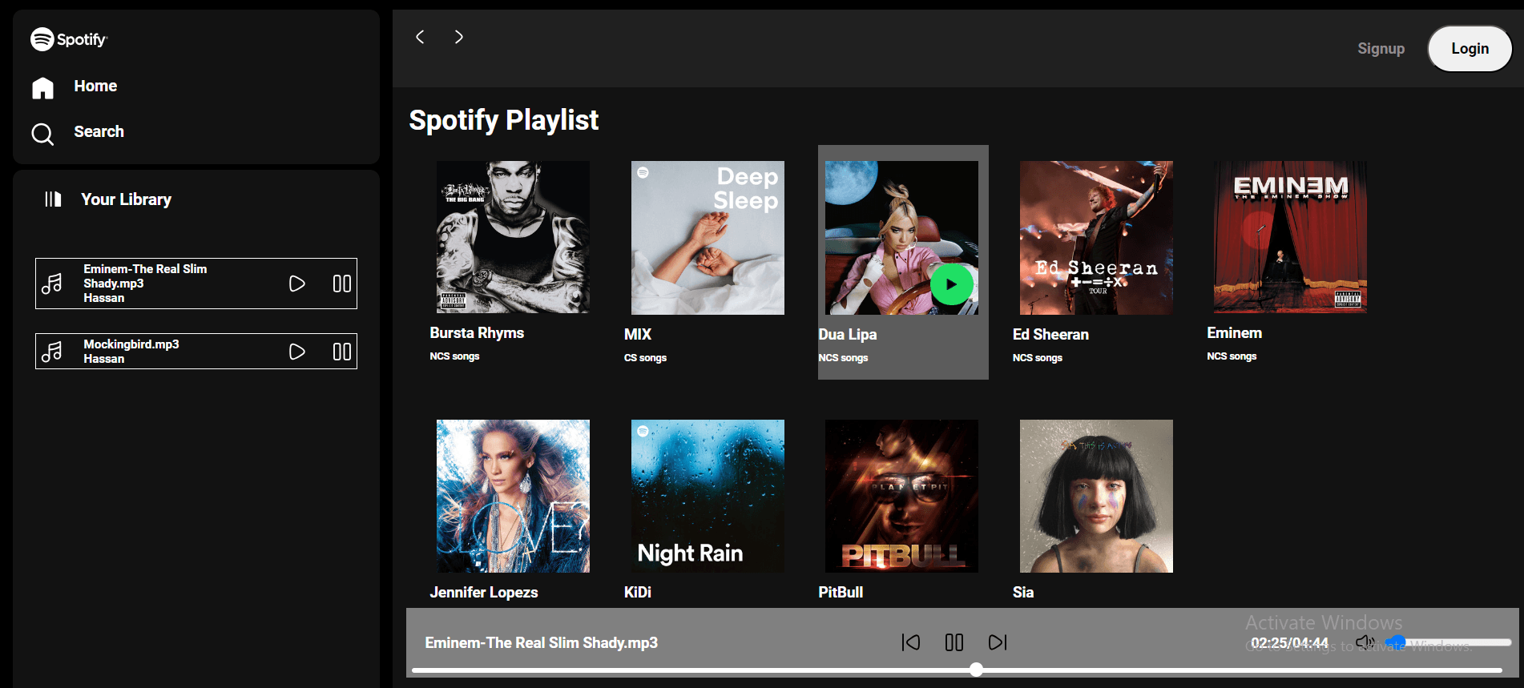Select Home in the sidebar

(x=95, y=87)
